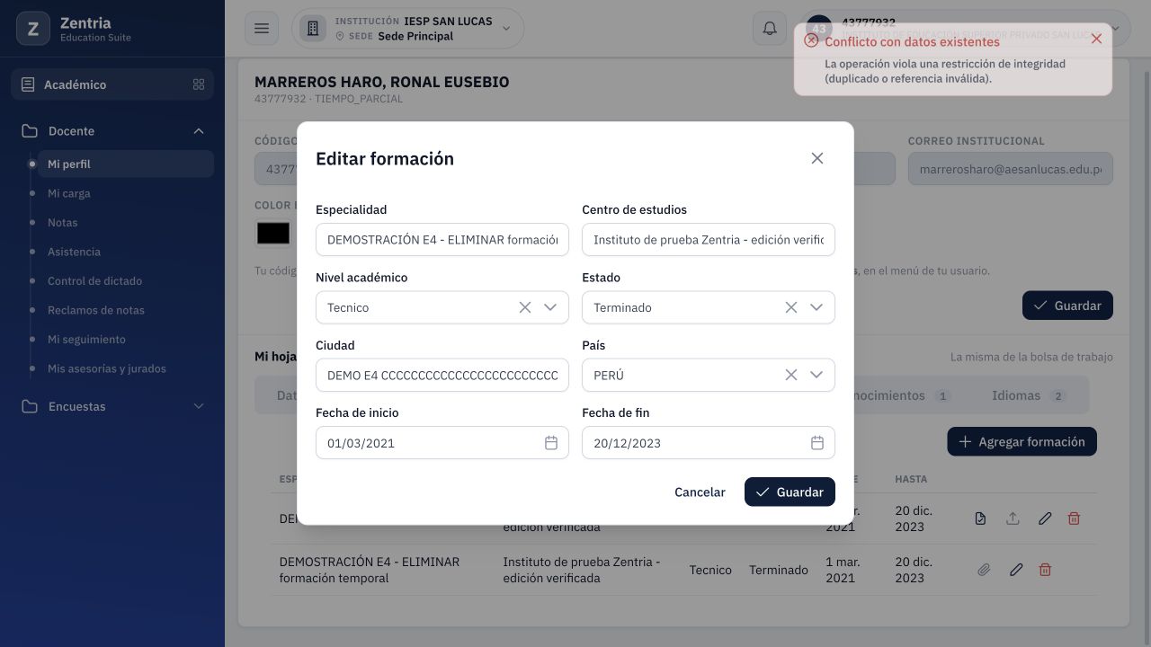Go to Mi carga in sidebar

click(x=69, y=193)
